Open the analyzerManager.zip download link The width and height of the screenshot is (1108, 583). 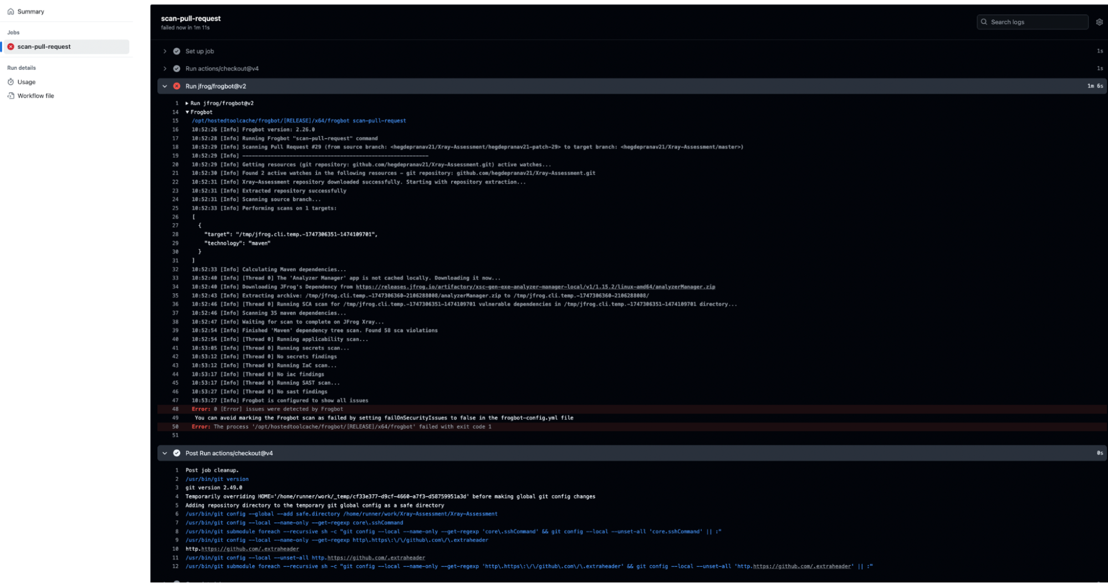pos(535,287)
